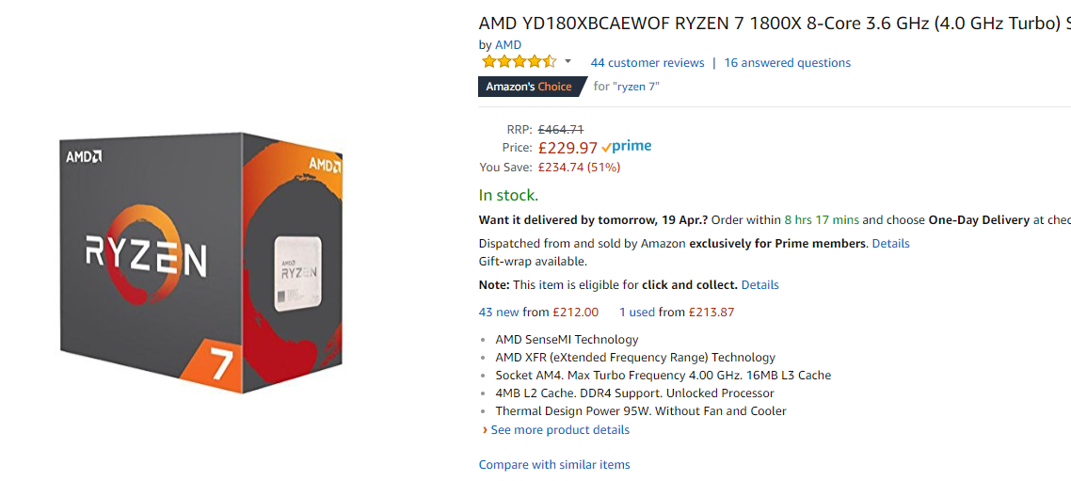Select the "ryzen 7" search term link
1071x481 pixels.
click(x=636, y=86)
